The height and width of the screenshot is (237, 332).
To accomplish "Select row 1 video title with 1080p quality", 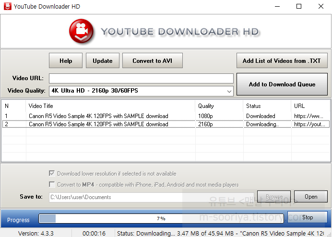I will pyautogui.click(x=98, y=116).
